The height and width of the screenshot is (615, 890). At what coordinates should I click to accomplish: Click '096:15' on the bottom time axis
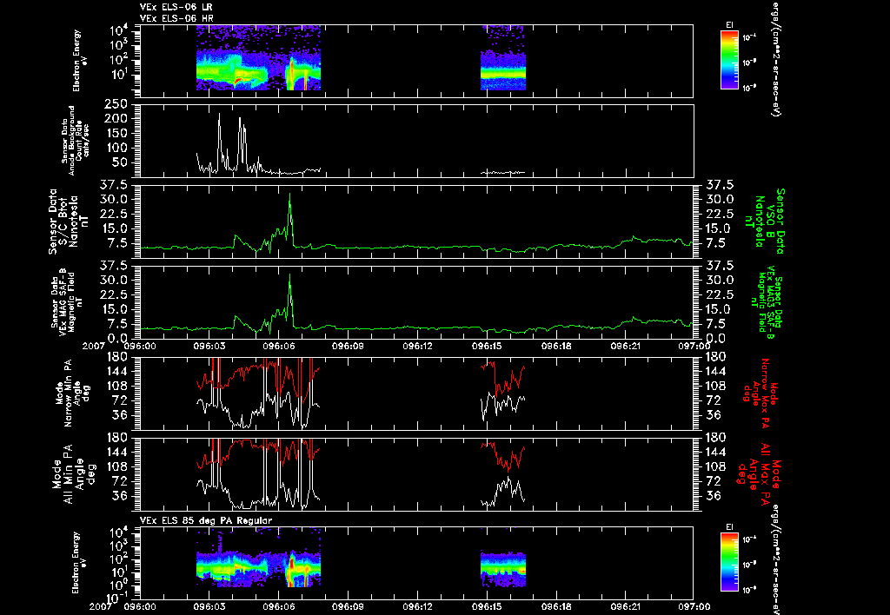click(486, 606)
